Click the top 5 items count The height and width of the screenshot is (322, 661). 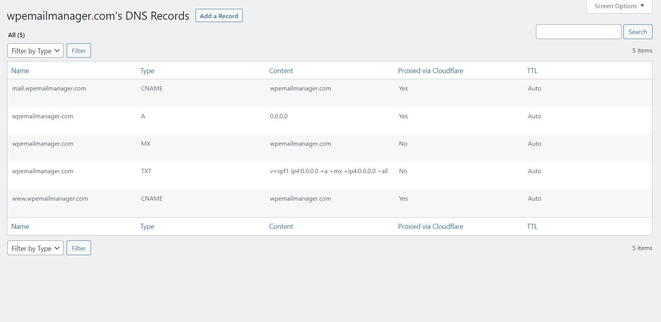coord(642,51)
